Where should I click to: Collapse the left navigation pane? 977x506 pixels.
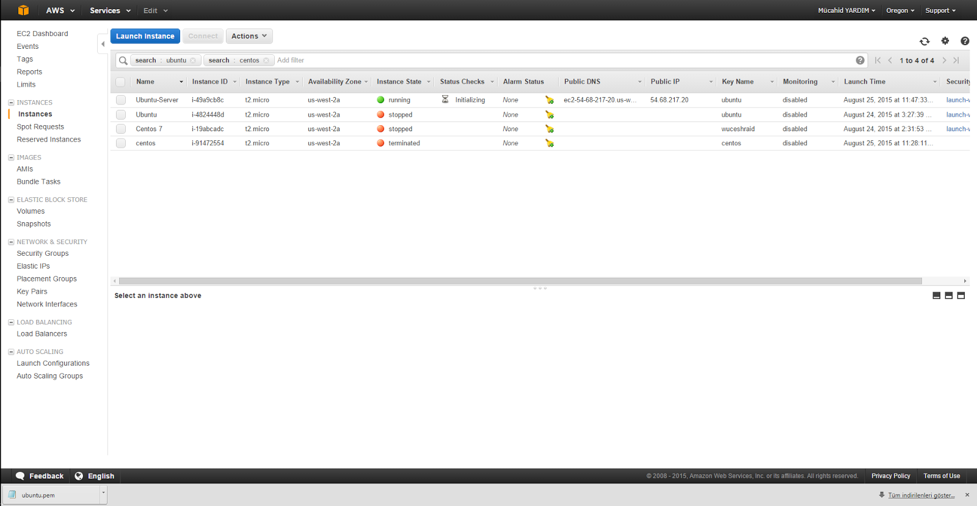click(x=103, y=44)
